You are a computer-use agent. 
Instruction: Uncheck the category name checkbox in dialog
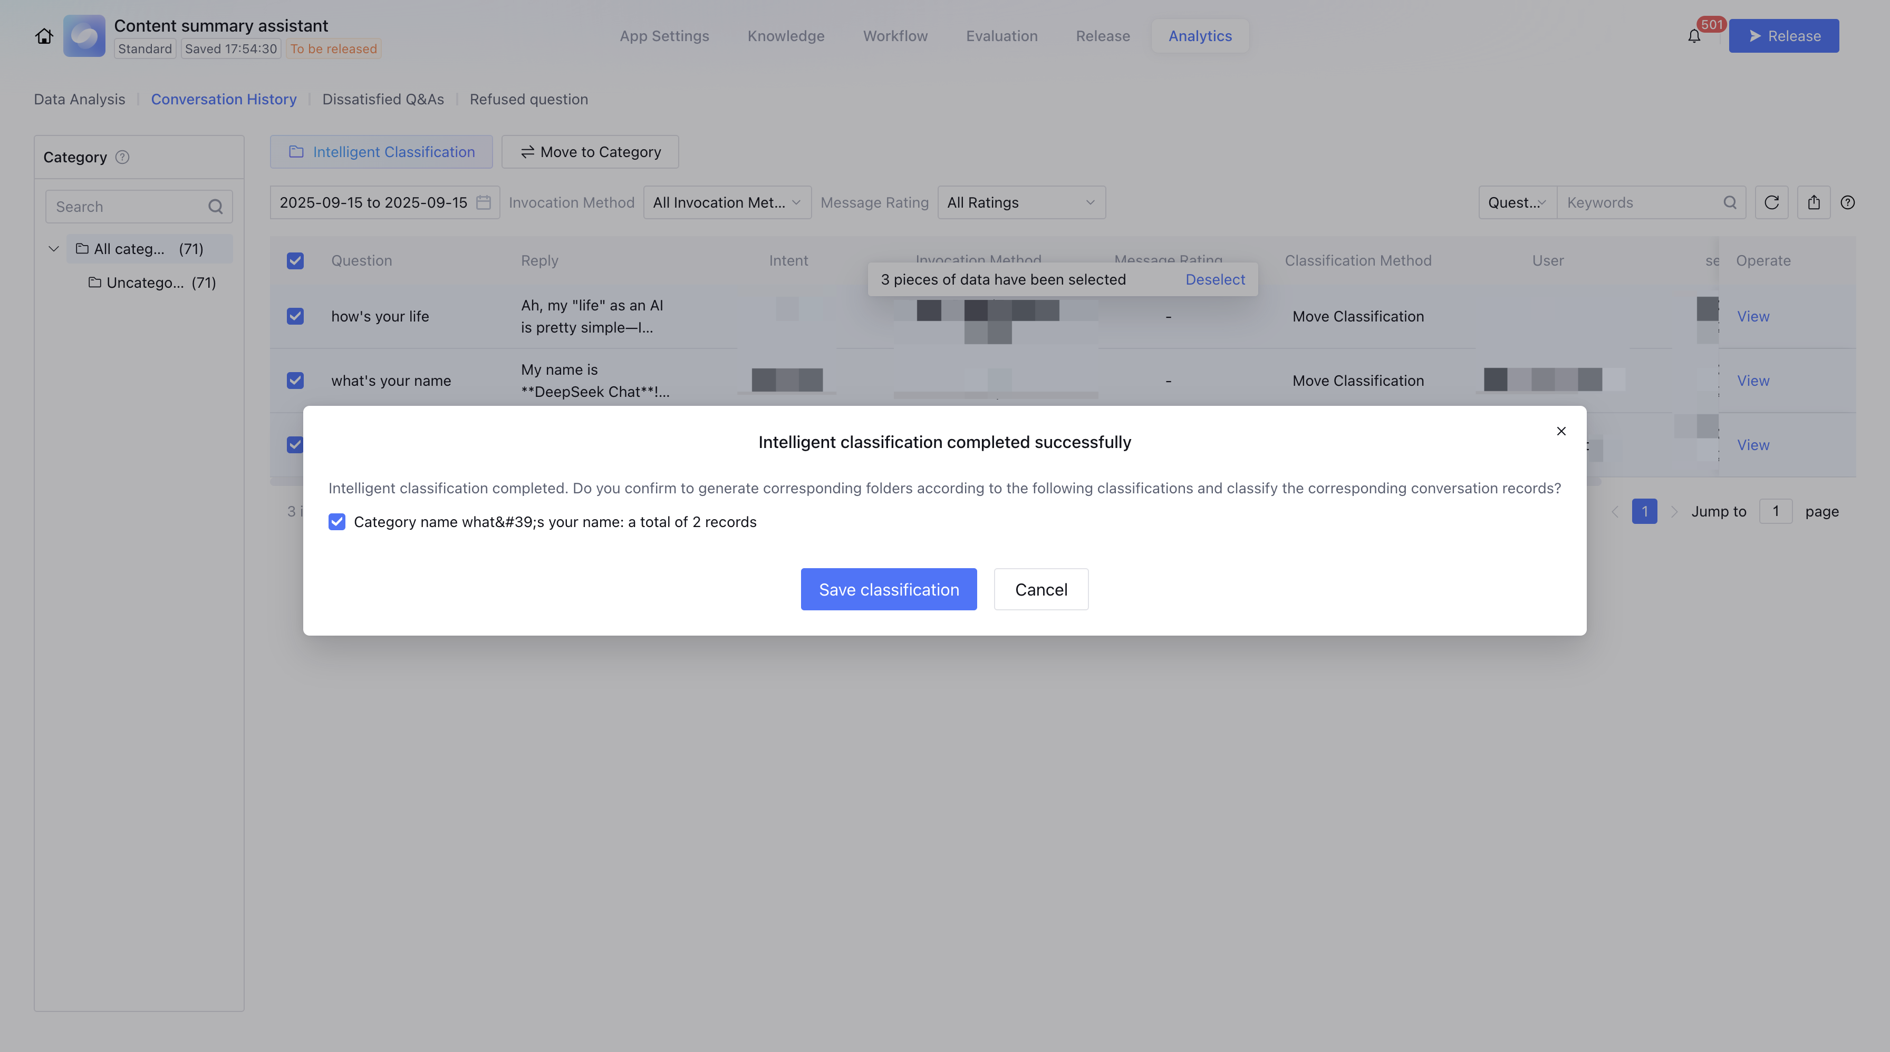click(337, 522)
